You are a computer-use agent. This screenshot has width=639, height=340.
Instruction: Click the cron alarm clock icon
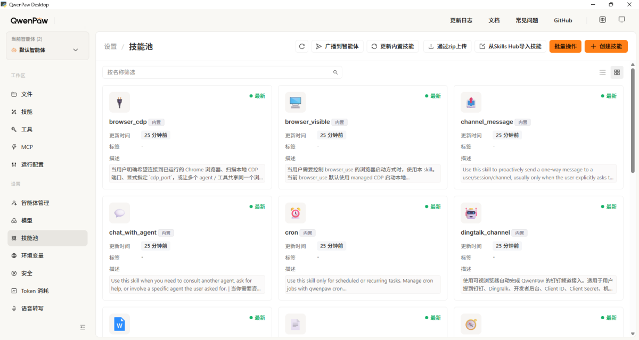pyautogui.click(x=295, y=213)
